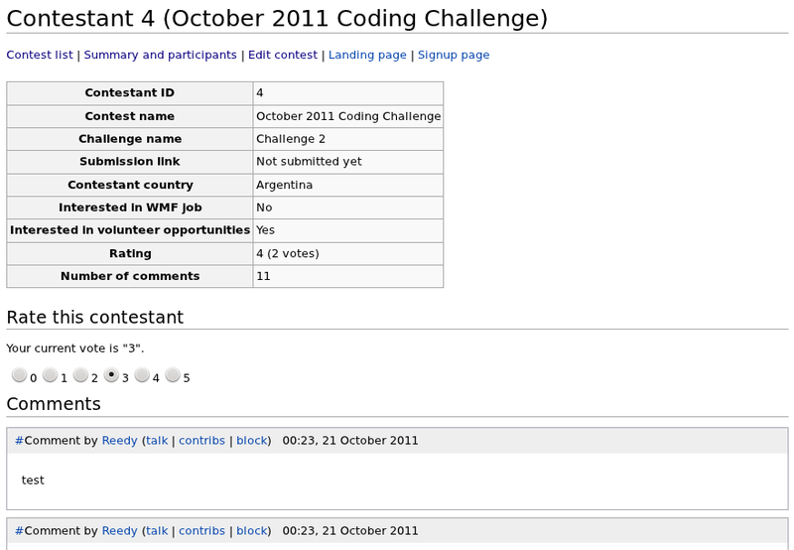Viewport: 794px width, 550px height.
Task: Click the comment count value 11
Action: 348,276
